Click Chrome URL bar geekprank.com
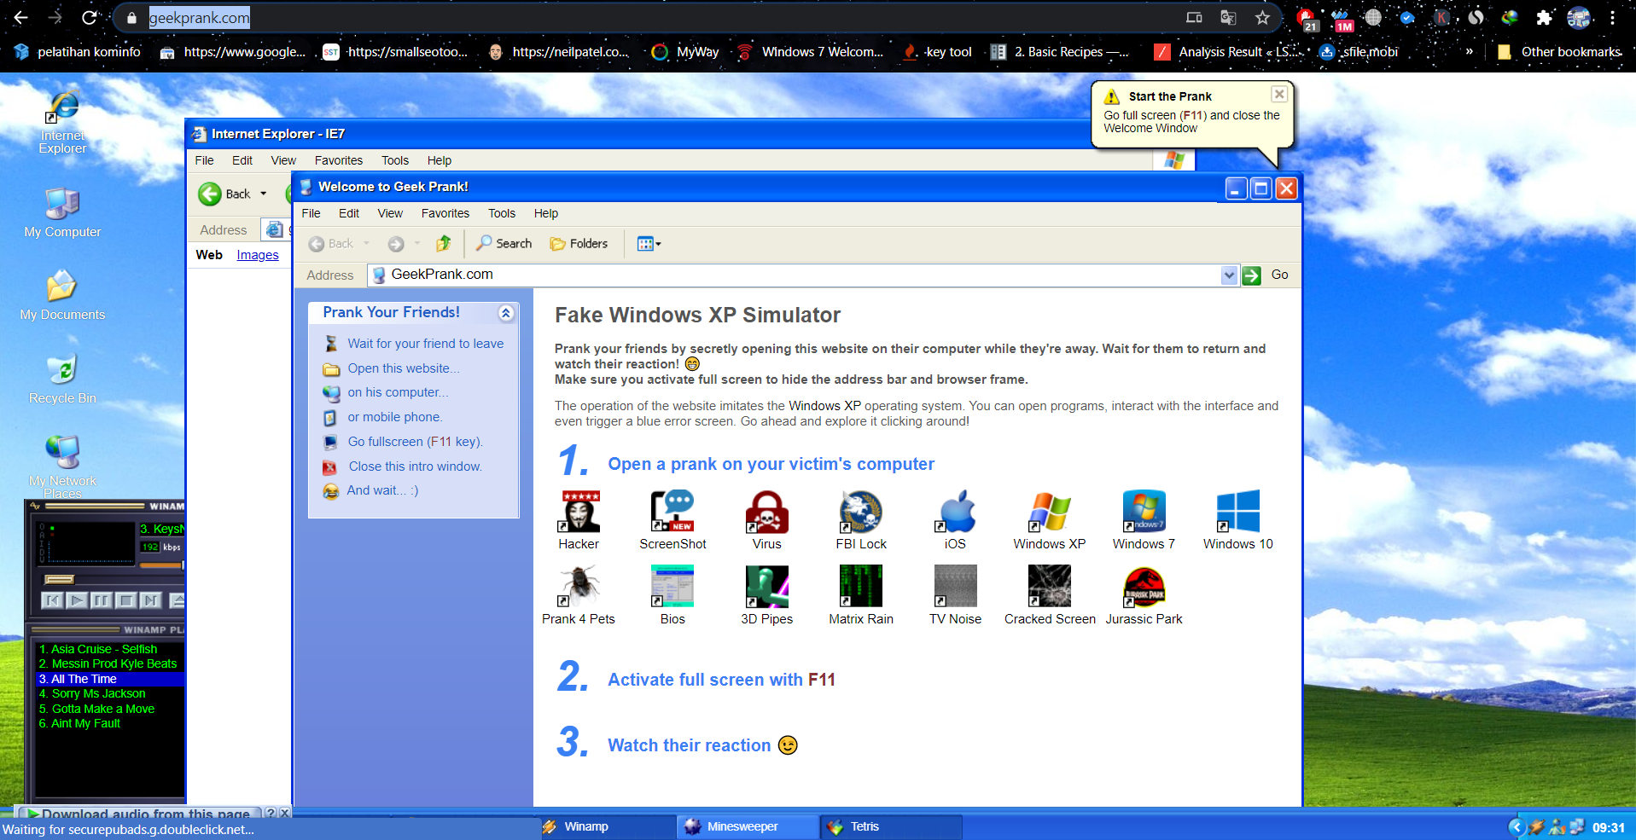 (200, 18)
